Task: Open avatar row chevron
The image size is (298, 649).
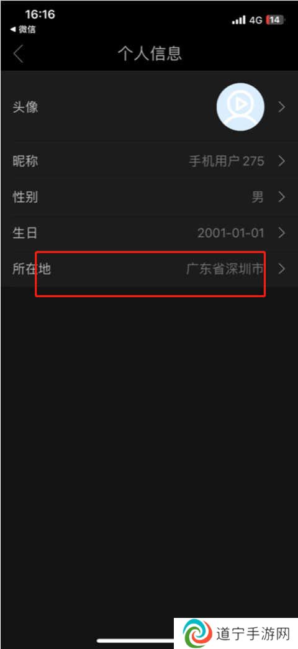Action: coord(282,107)
